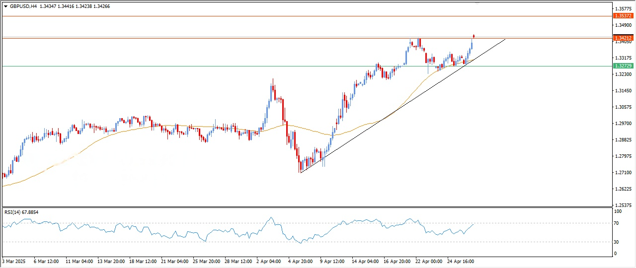Image resolution: width=636 pixels, height=268 pixels.
Task: Select the green 1.32729 price label
Action: [623, 66]
